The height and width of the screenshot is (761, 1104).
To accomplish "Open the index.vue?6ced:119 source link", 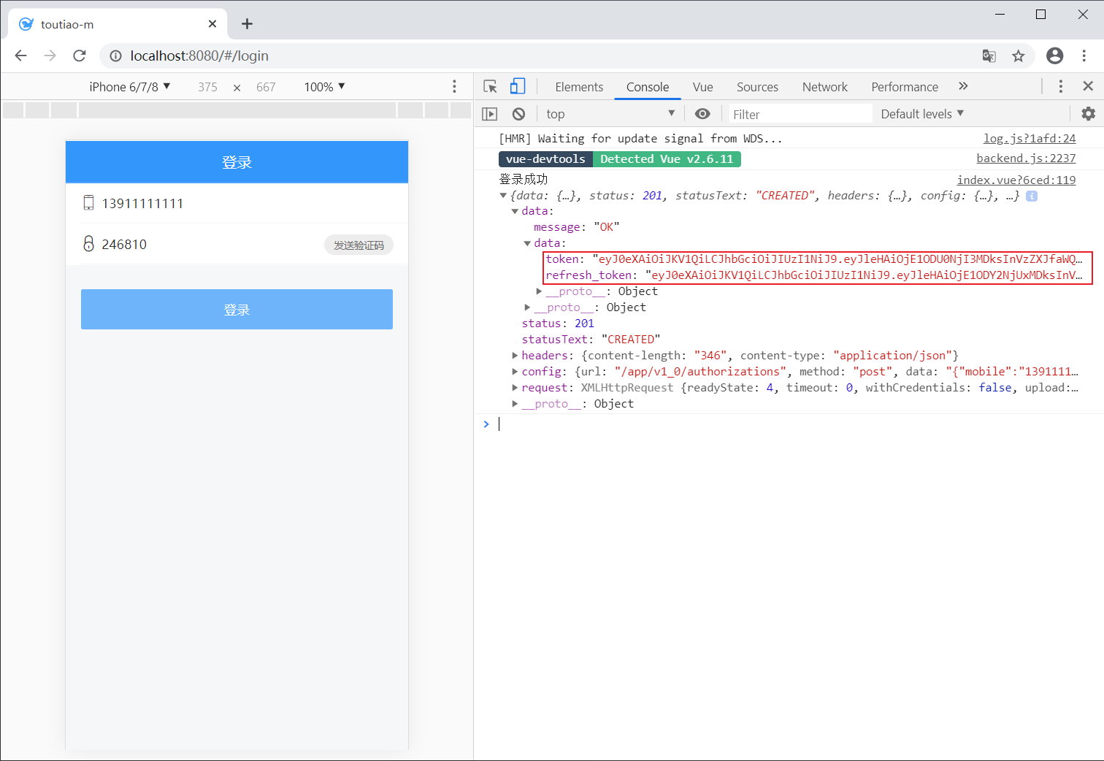I will pos(1016,180).
